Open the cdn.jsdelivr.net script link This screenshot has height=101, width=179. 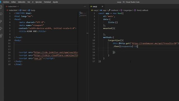point(56,52)
